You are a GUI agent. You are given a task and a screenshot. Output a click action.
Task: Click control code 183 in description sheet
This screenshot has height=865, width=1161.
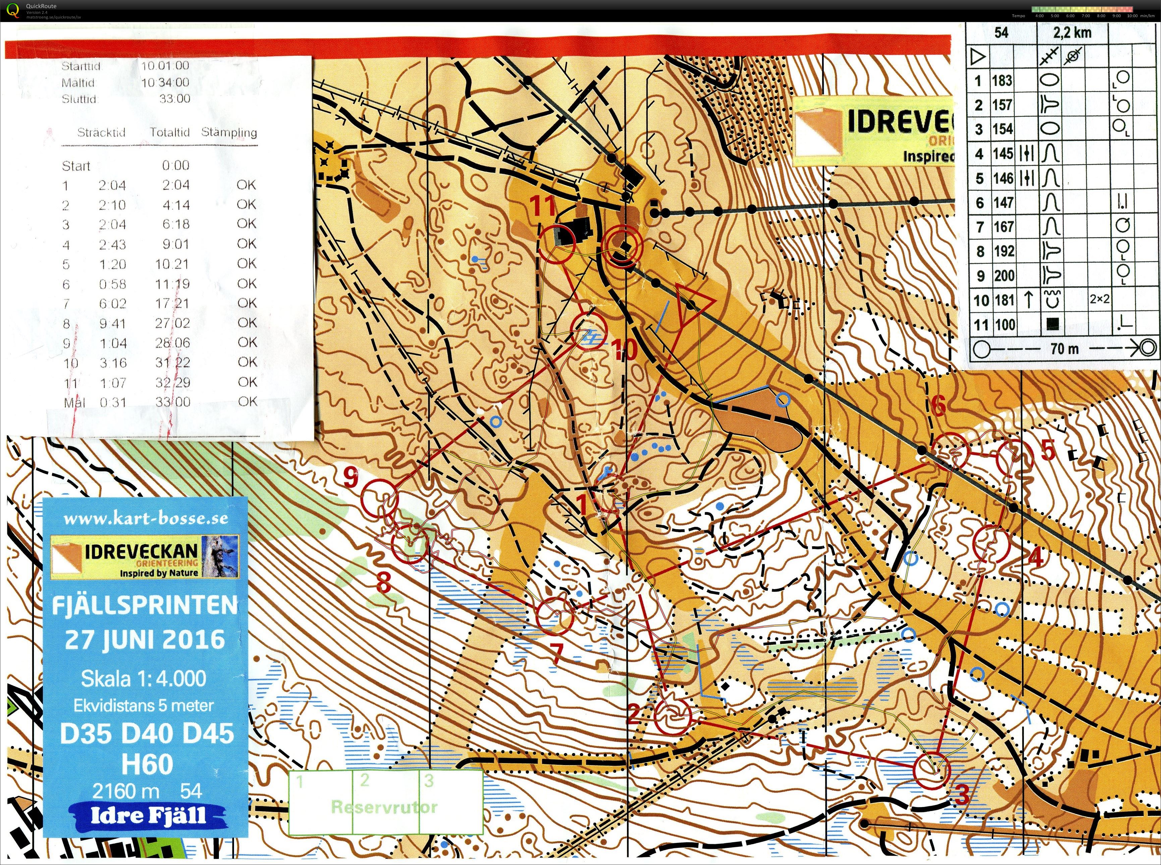point(1002,81)
